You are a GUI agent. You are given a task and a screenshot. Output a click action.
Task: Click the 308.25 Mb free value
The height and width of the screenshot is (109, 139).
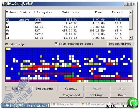97,31
